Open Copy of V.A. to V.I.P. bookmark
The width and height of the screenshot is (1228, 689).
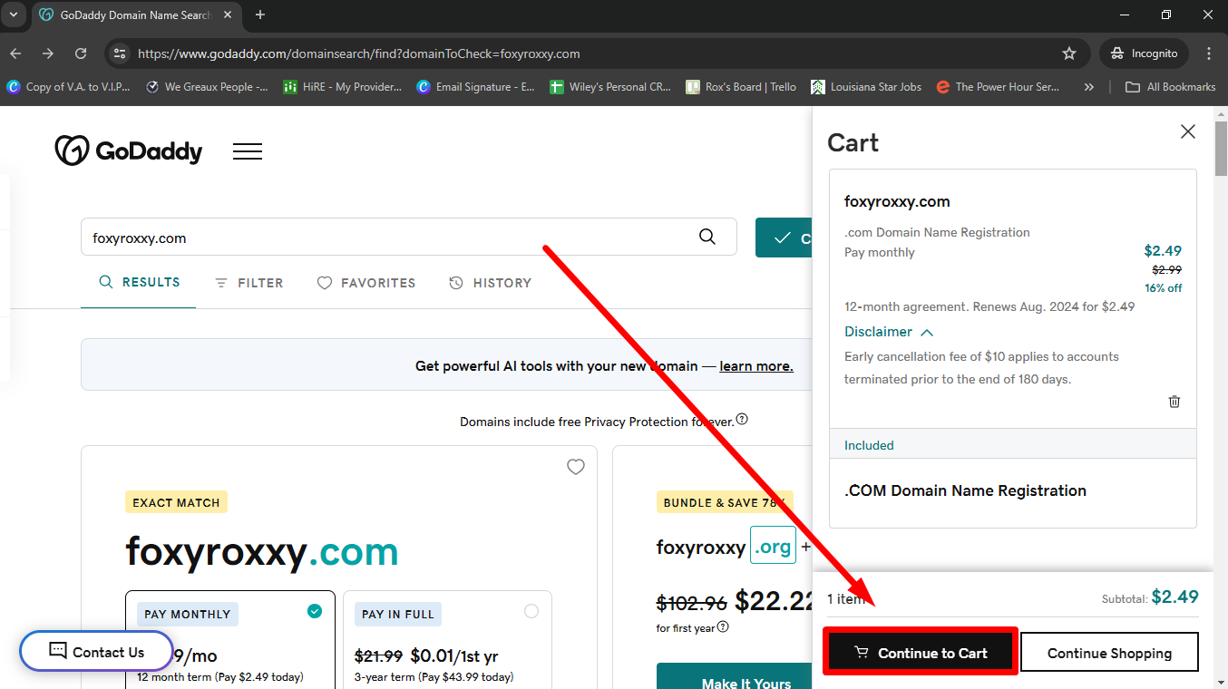[69, 87]
